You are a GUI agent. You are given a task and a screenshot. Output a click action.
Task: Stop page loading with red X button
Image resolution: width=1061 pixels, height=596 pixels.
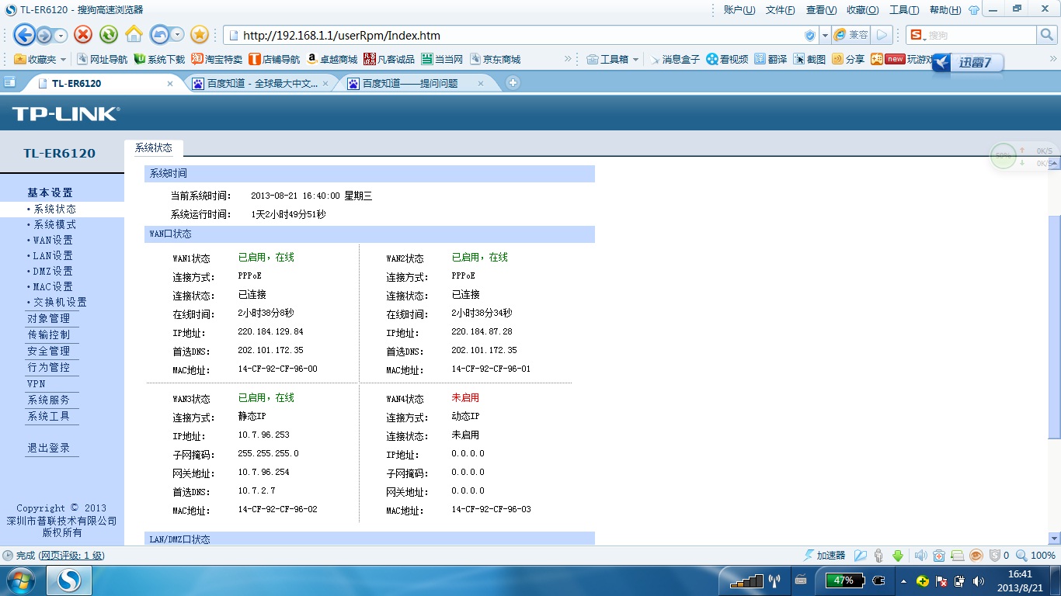(x=83, y=34)
